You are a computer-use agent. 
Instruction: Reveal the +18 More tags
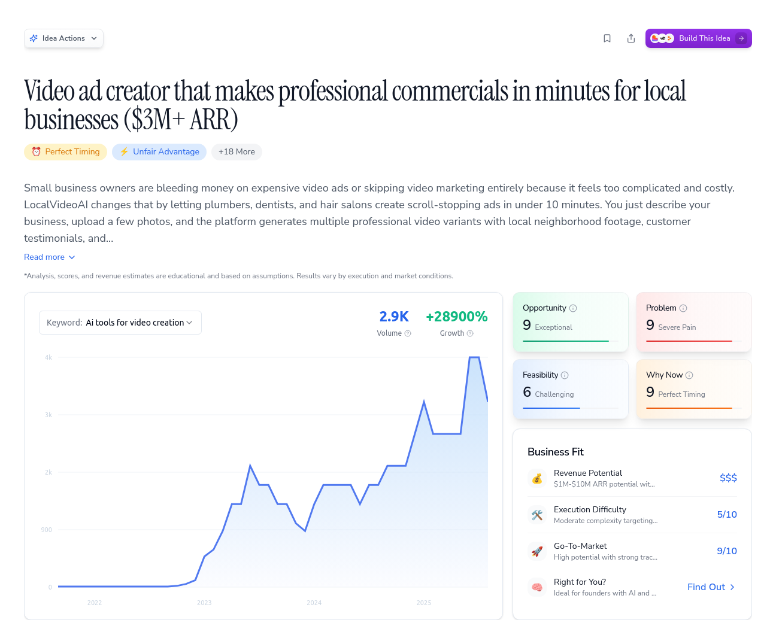tap(237, 151)
